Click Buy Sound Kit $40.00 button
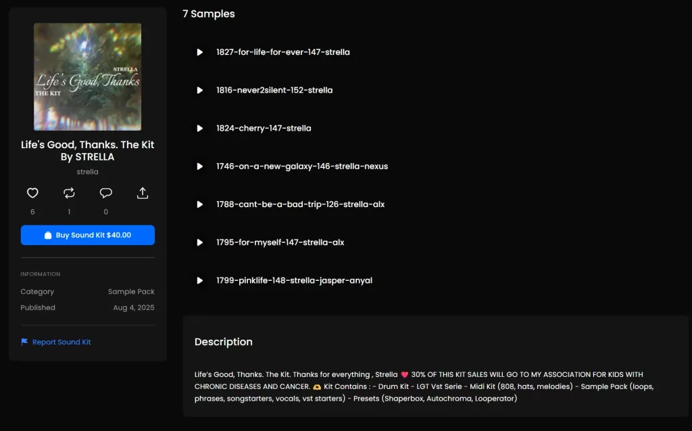The height and width of the screenshot is (431, 692). pos(88,235)
